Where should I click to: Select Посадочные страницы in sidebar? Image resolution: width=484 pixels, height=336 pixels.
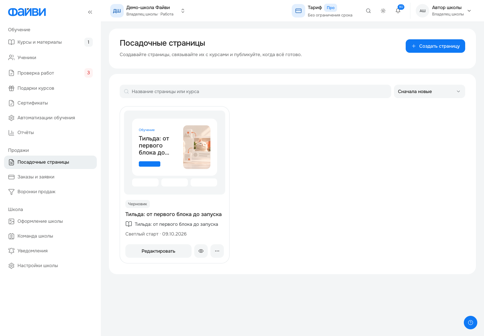[x=50, y=162]
